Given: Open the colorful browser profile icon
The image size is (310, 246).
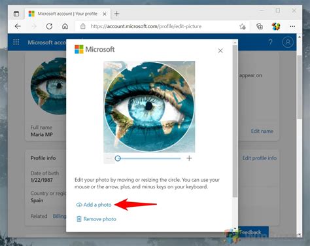Looking at the screenshot, I should point(276,26).
